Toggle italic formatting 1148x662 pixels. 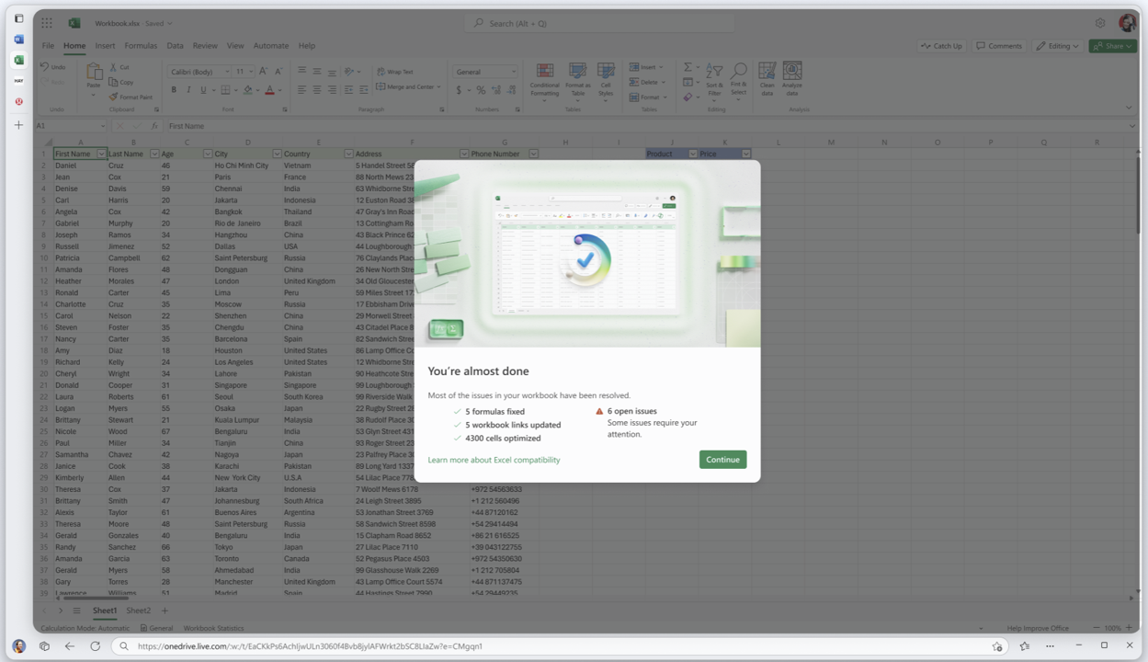coord(188,90)
